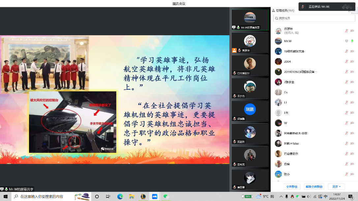Click the camera icon beside member 2004
This screenshot has height=201, width=358.
coord(352,62)
